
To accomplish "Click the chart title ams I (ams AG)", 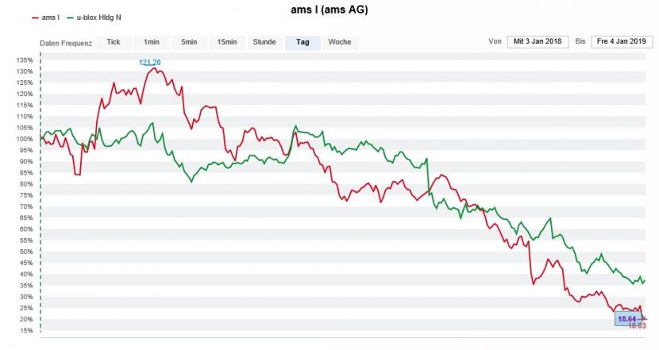I will 329,10.
